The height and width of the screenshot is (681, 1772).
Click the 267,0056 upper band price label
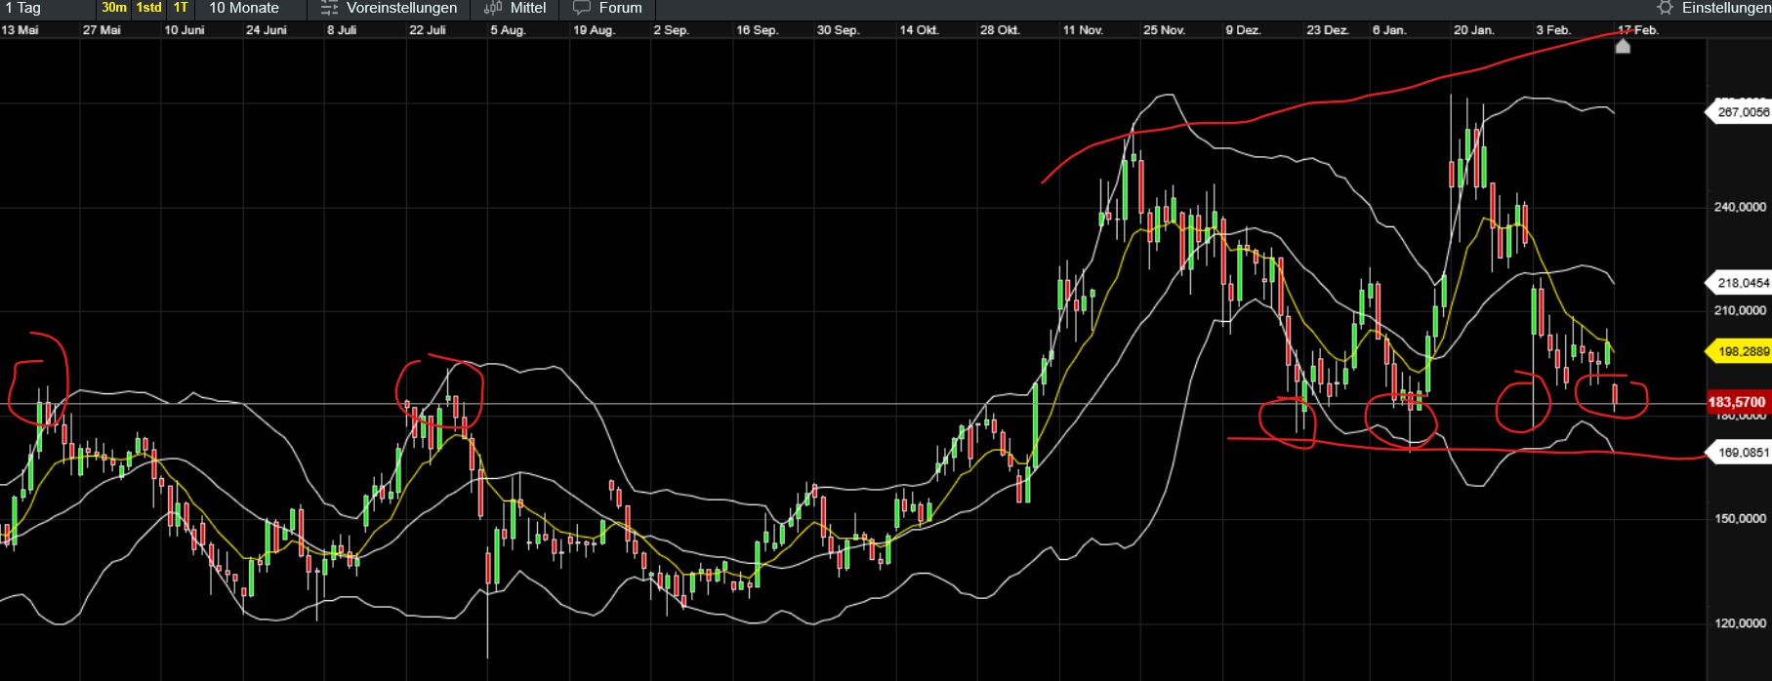[1741, 112]
